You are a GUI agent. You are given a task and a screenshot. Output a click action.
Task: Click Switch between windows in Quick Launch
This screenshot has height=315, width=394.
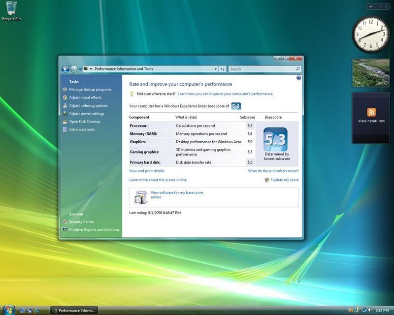click(30, 311)
